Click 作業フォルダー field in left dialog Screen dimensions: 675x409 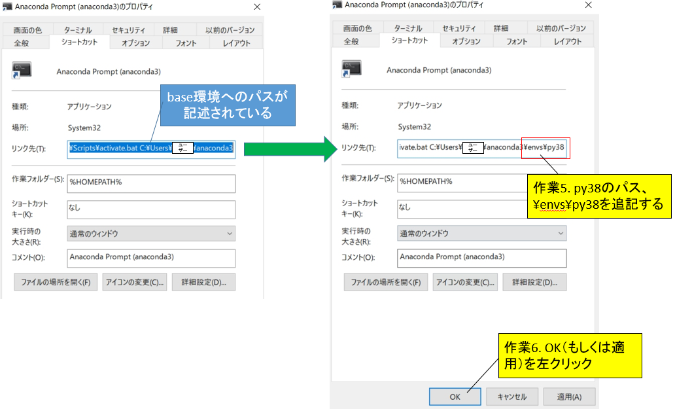151,183
